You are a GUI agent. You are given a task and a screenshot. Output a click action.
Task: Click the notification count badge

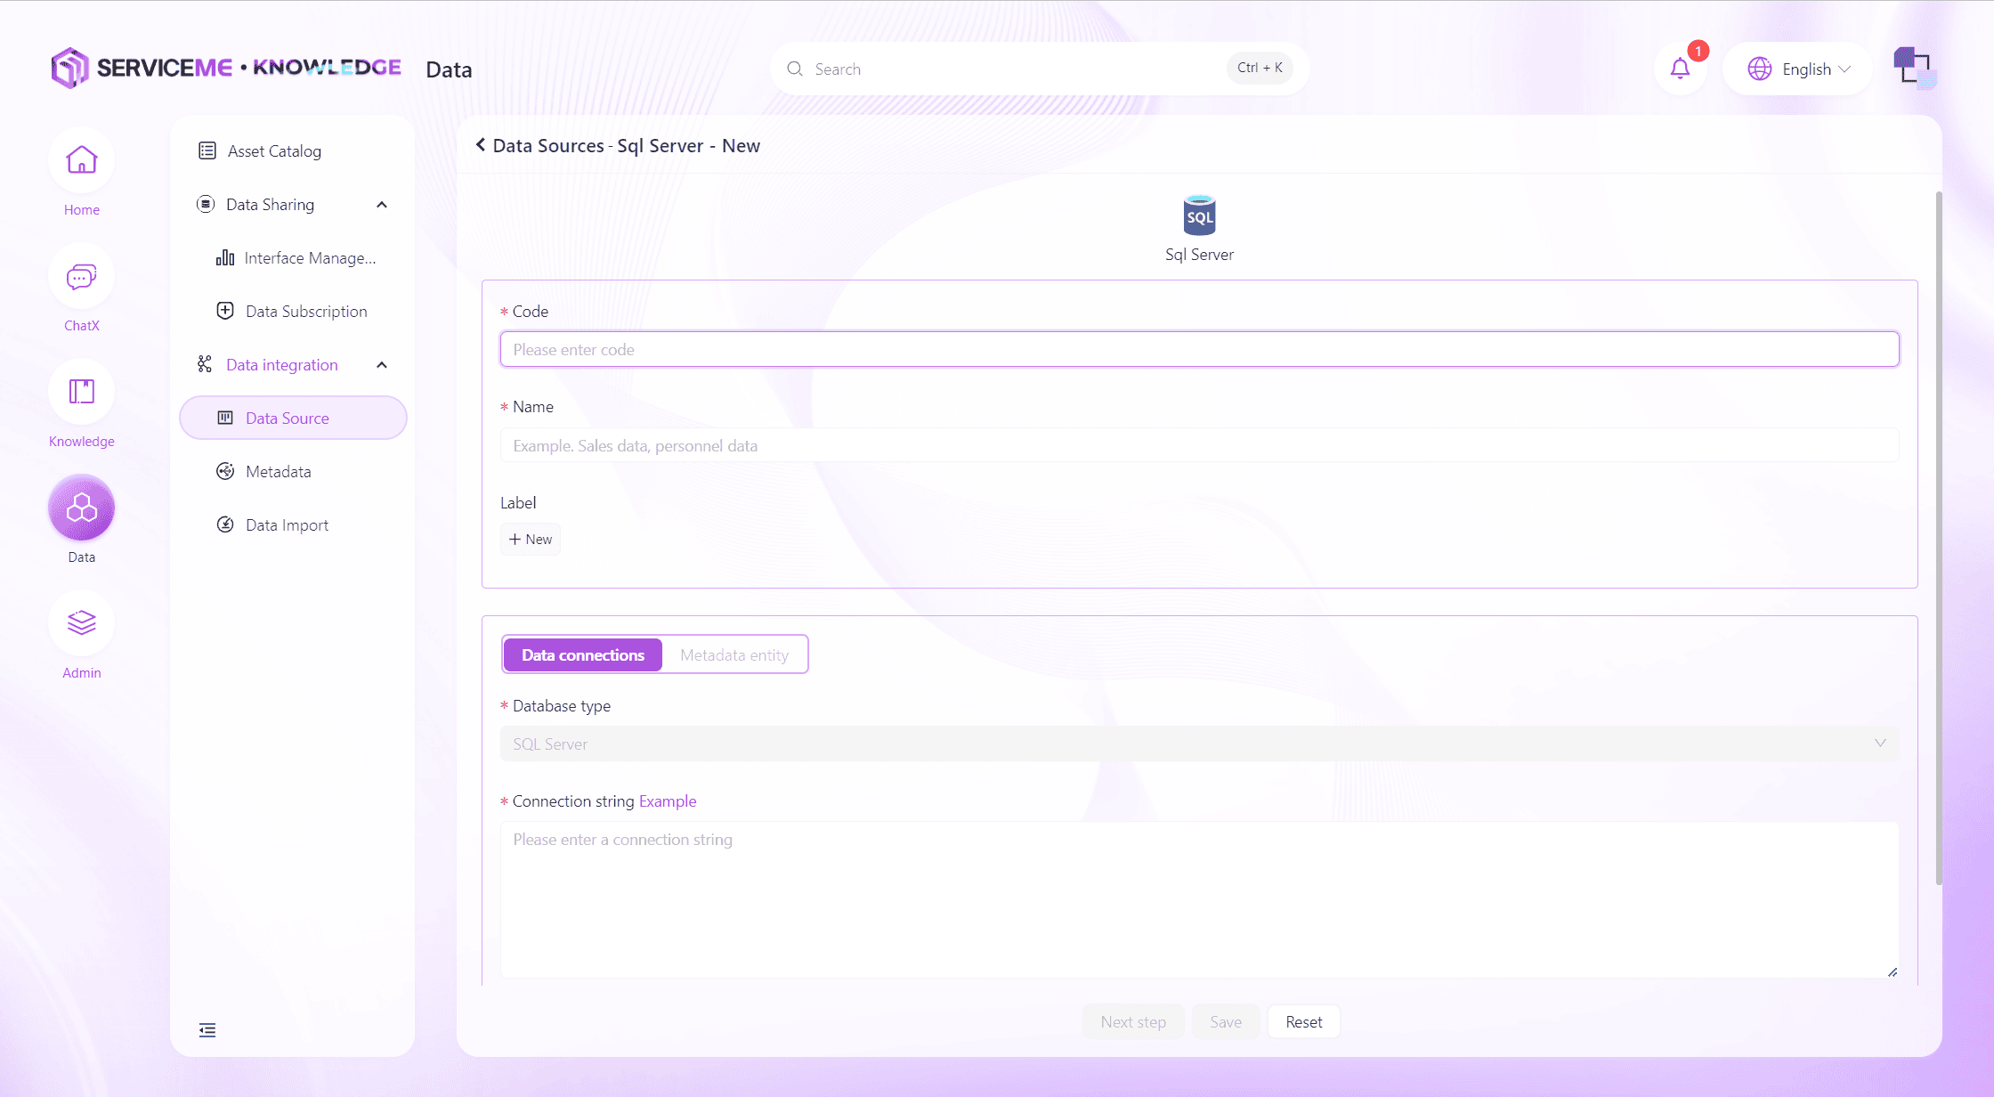click(x=1698, y=52)
